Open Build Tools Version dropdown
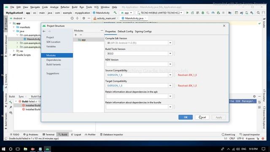This screenshot has width=270, height=152. [170, 54]
